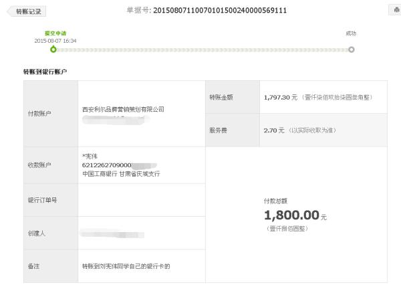Click the empty 银行订单号 value cell
Image resolution: width=401 pixels, height=289 pixels.
[142, 200]
